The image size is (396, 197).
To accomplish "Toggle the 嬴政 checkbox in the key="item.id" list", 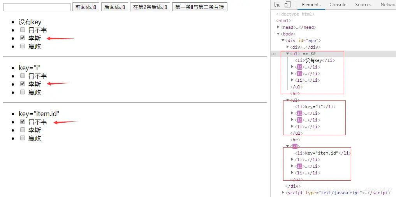I will (x=23, y=138).
